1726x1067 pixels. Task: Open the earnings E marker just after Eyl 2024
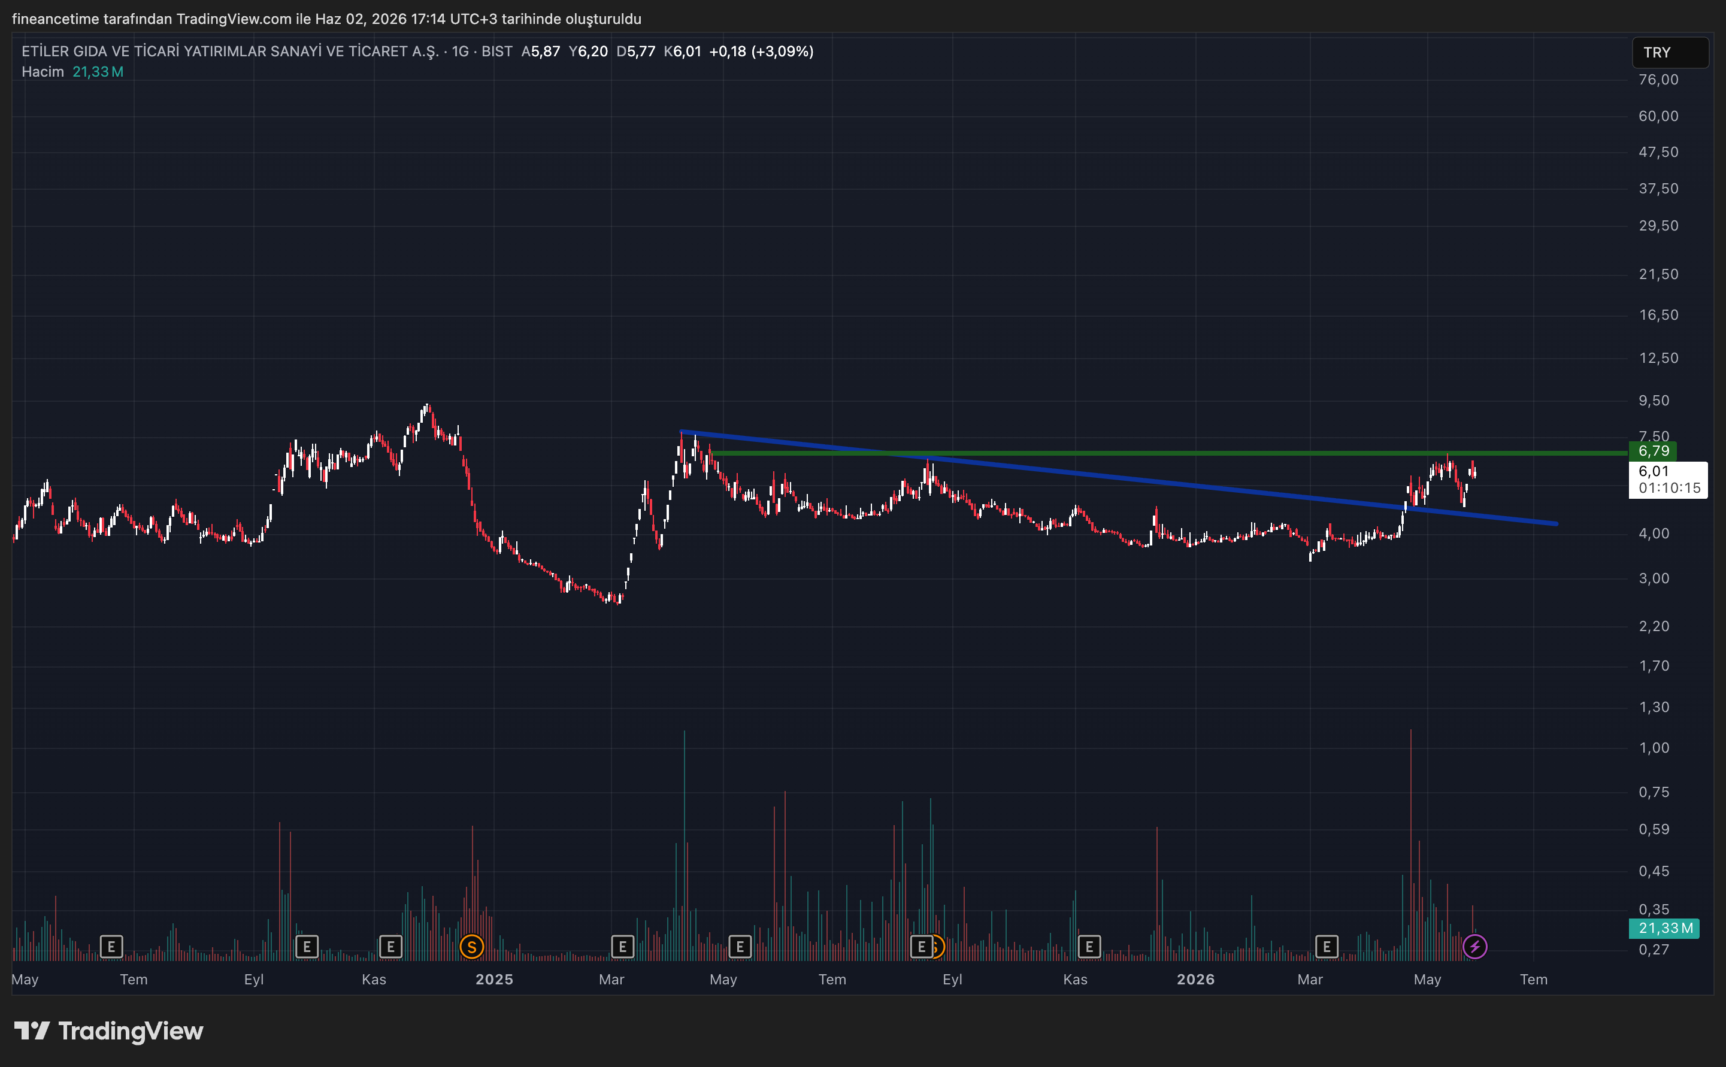click(306, 946)
